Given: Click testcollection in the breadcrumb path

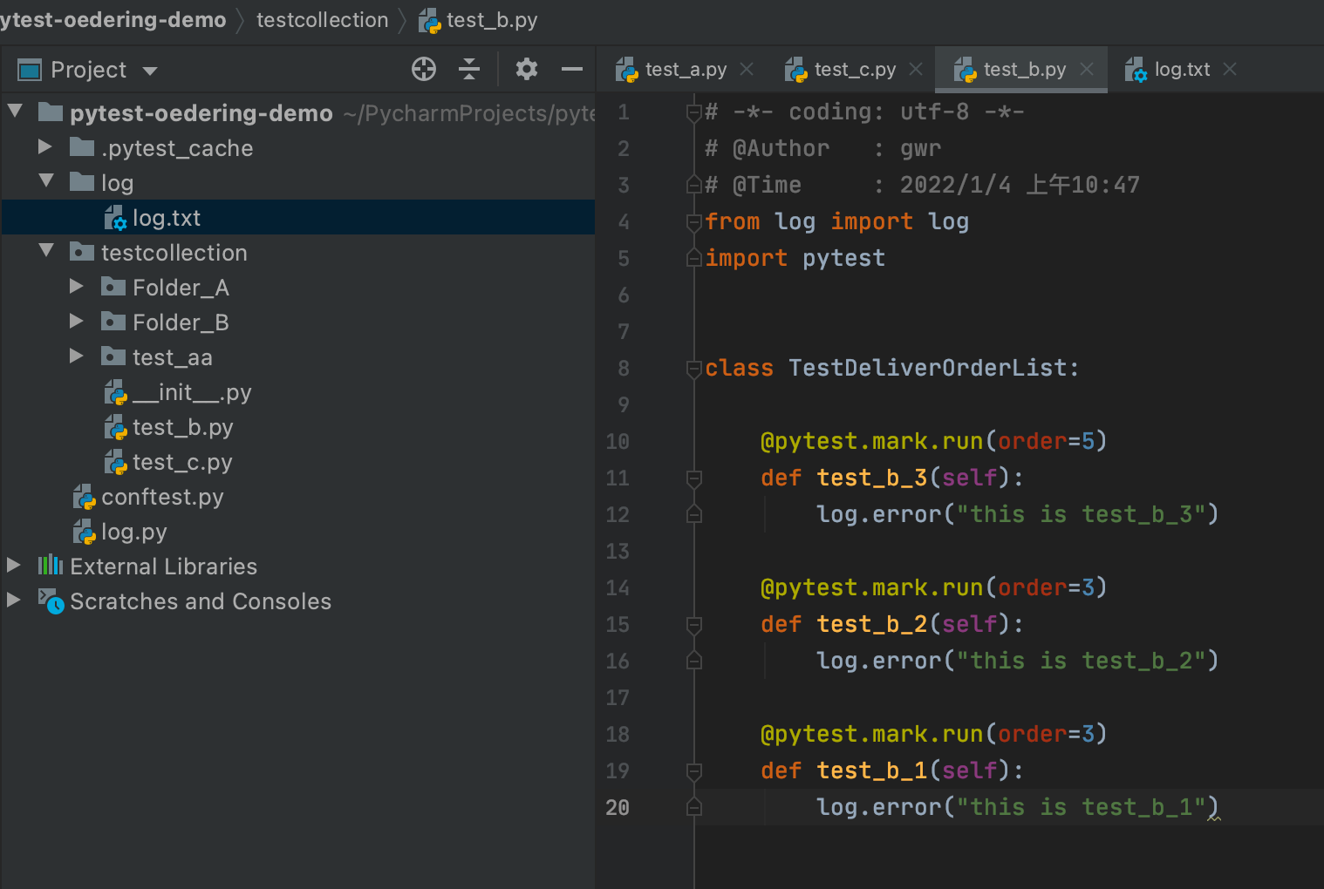Looking at the screenshot, I should click(x=322, y=20).
